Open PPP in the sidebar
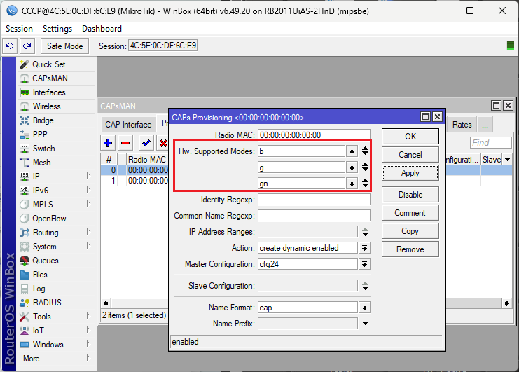Viewport: 519px width, 372px height. pos(40,135)
